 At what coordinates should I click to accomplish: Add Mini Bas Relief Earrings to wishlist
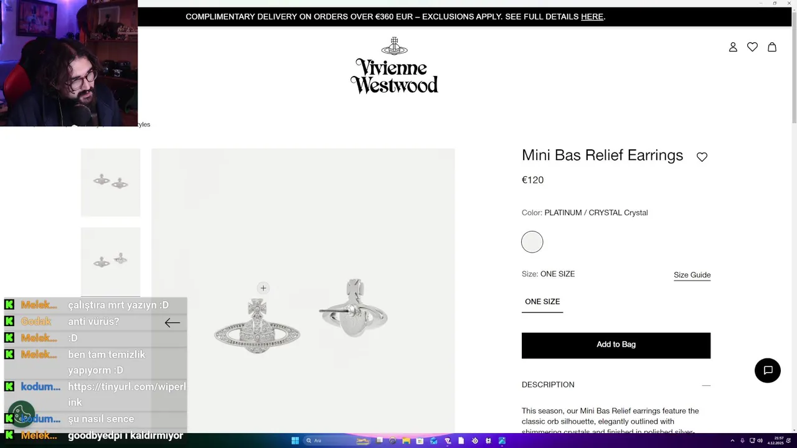pyautogui.click(x=702, y=157)
